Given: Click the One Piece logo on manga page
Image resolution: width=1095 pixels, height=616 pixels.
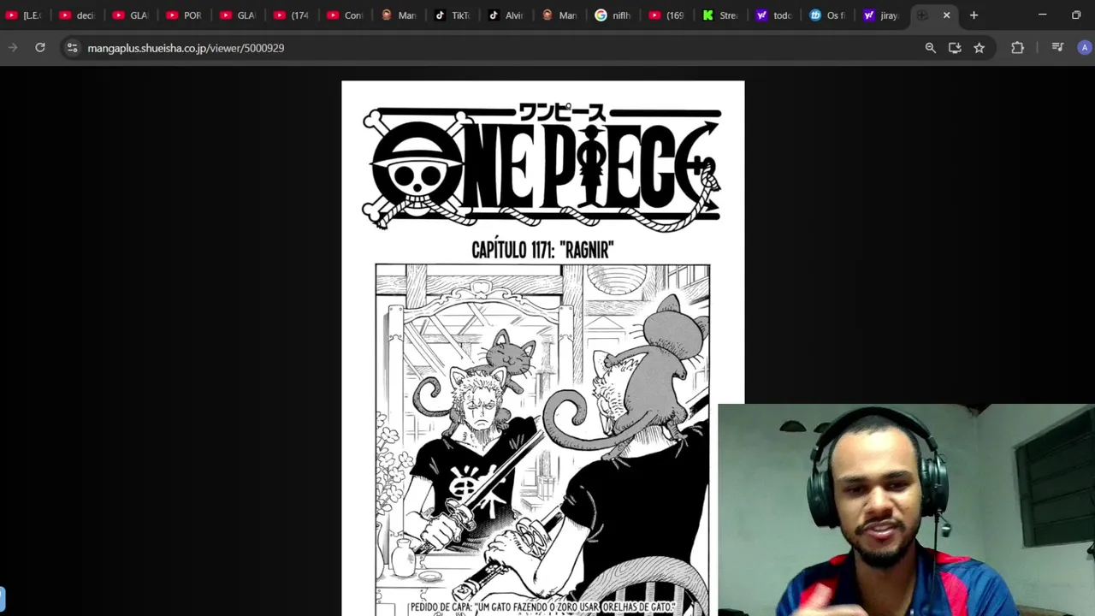Looking at the screenshot, I should [x=542, y=167].
